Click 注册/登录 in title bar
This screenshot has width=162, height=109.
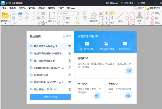(x=127, y=3)
